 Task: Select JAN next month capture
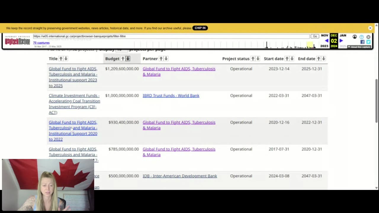tap(343, 35)
